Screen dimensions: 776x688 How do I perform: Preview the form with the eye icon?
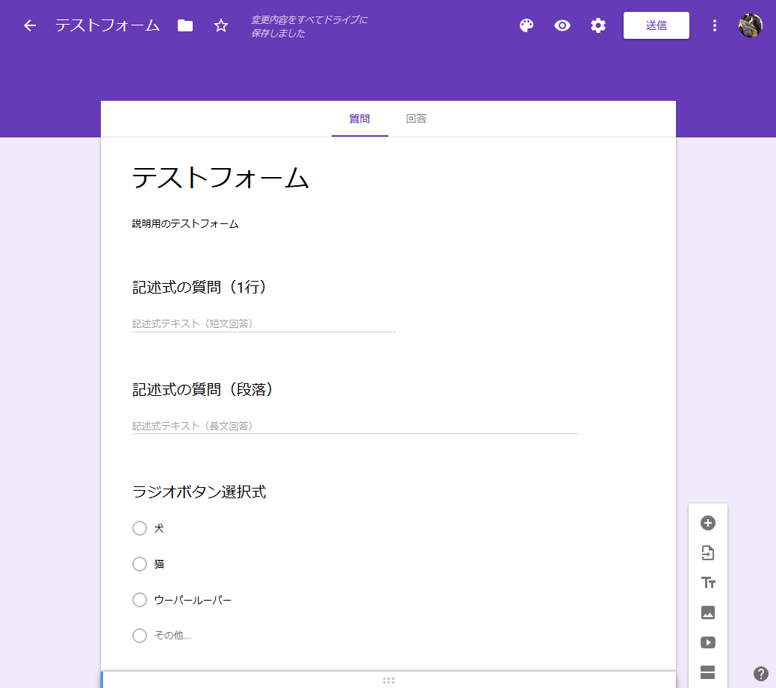click(562, 25)
